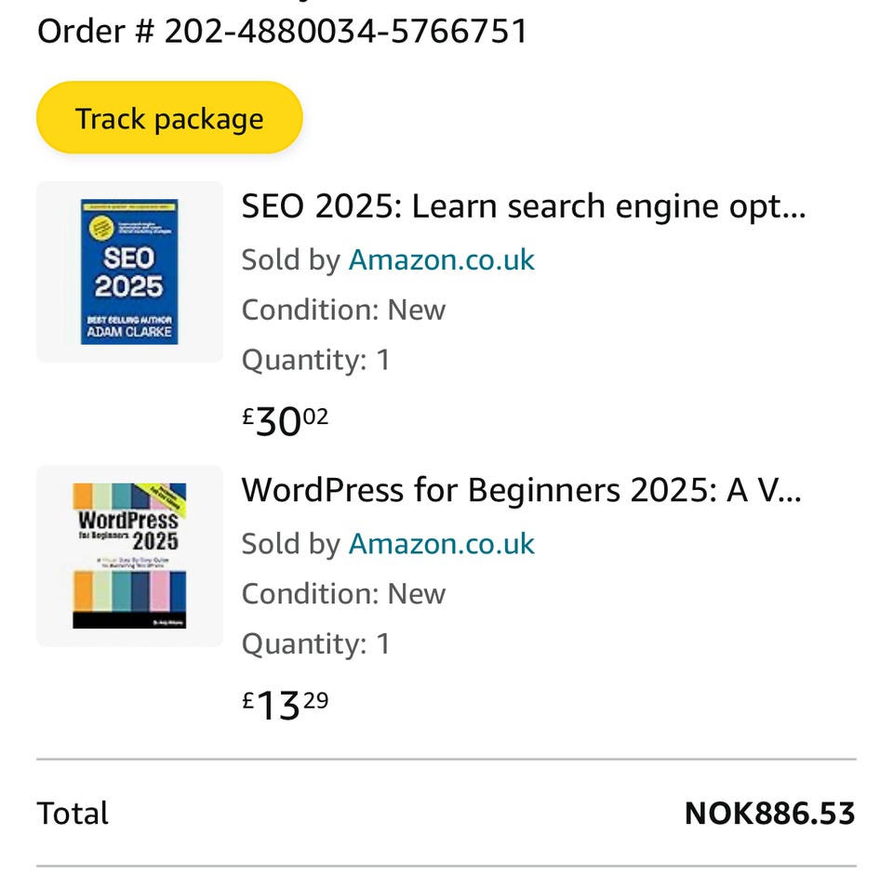Visit Amazon.co.uk seller link under SEO 2025

441,259
